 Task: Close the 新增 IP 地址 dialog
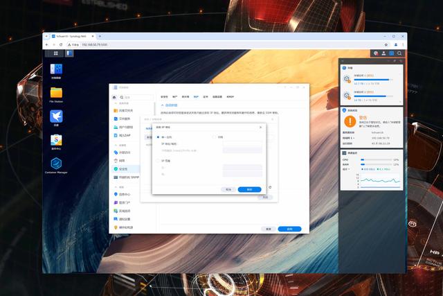(x=260, y=128)
